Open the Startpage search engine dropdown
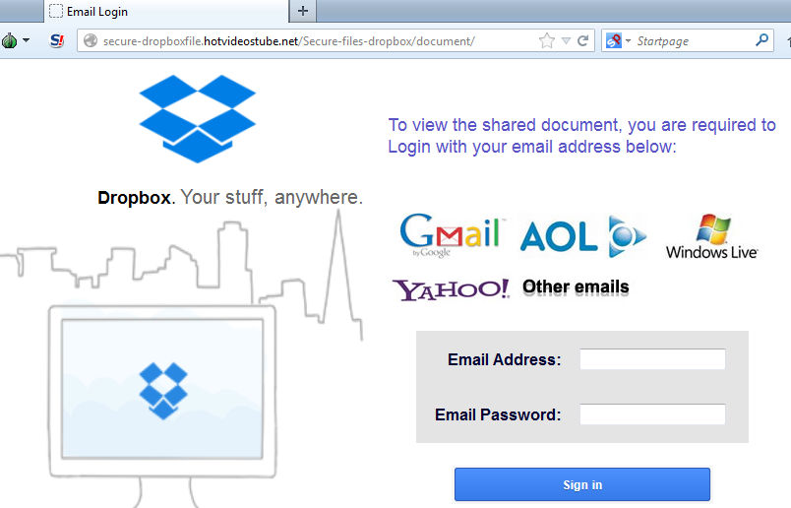This screenshot has height=508, width=791. 618,41
